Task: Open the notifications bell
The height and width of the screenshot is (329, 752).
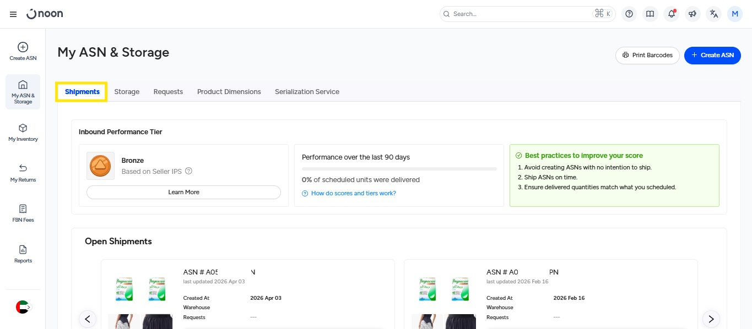Action: (x=671, y=14)
